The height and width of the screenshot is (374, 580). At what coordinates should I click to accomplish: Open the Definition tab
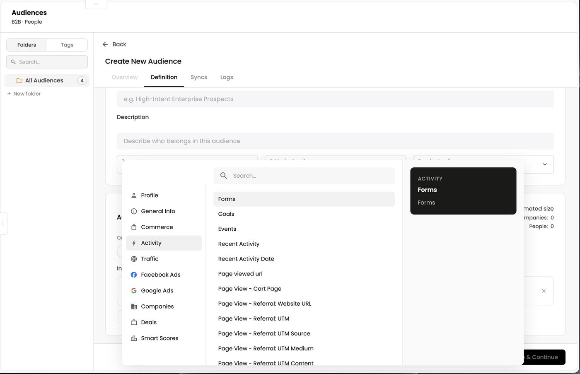coord(164,77)
